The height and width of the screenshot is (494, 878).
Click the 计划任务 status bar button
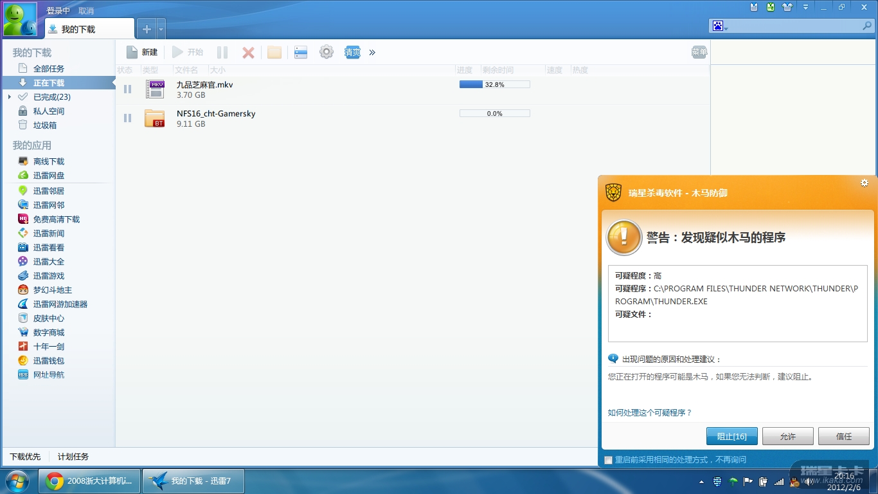(x=73, y=457)
